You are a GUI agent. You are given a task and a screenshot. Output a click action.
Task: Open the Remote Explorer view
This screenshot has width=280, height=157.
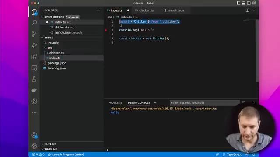pyautogui.click(x=34, y=68)
